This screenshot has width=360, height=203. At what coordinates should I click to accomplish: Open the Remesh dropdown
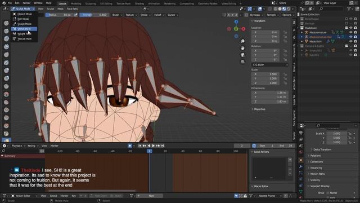point(272,15)
